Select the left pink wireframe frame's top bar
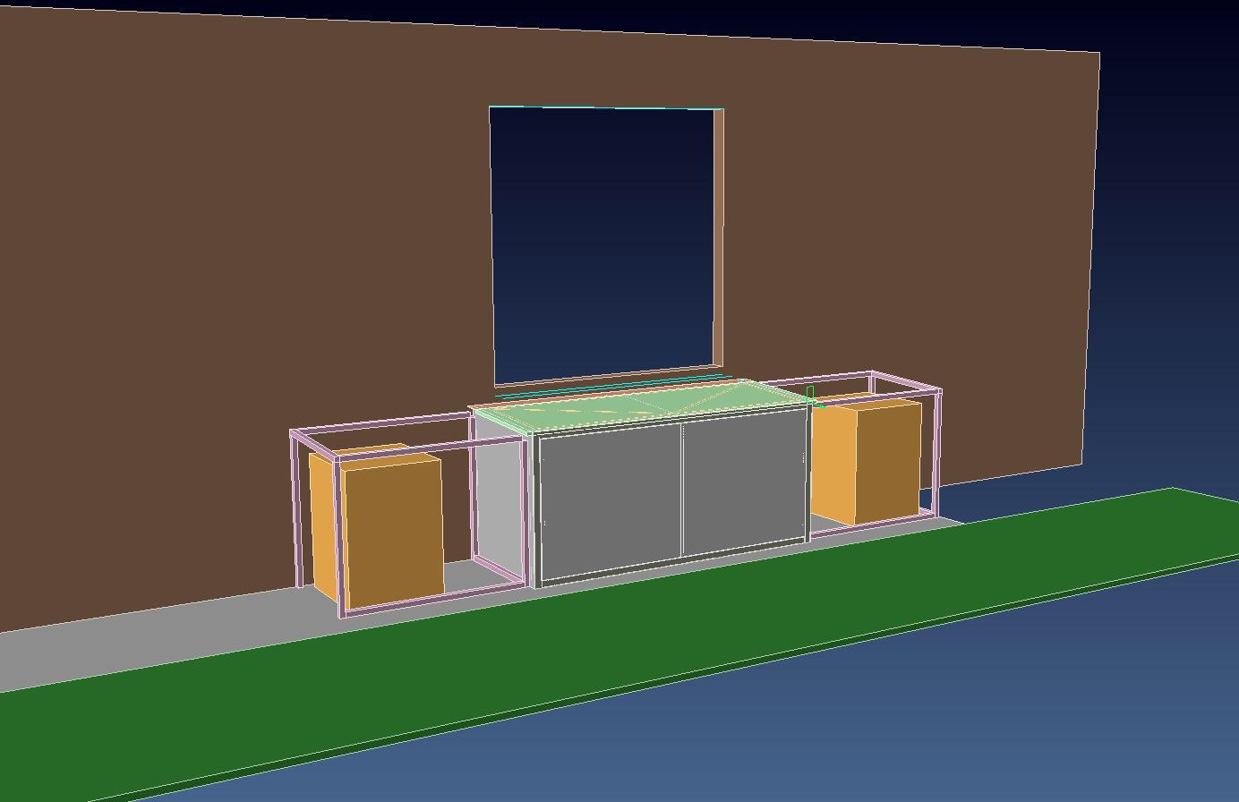Image resolution: width=1239 pixels, height=802 pixels. [385, 424]
